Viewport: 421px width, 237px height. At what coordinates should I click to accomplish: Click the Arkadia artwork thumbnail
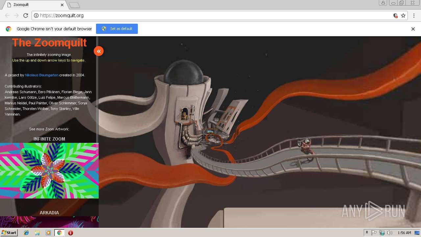pyautogui.click(x=49, y=222)
